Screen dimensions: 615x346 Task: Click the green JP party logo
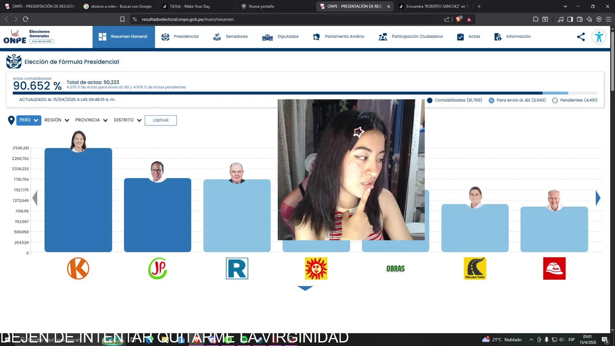[158, 268]
